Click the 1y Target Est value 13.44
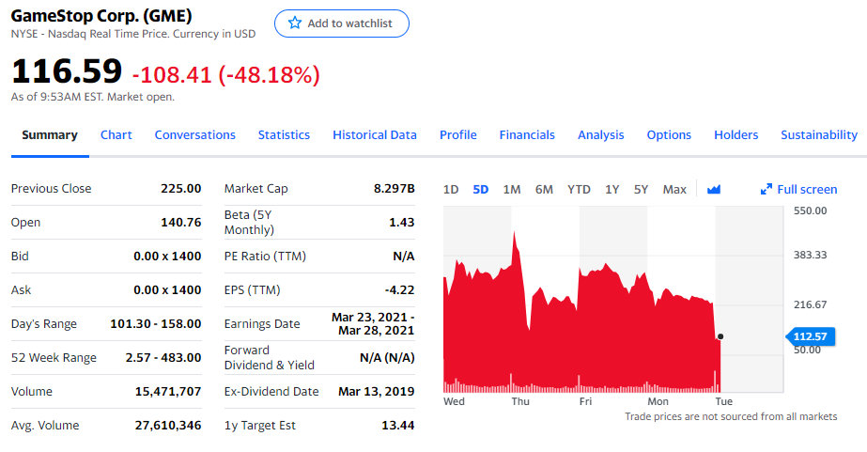Image resolution: width=867 pixels, height=452 pixels. coord(397,425)
